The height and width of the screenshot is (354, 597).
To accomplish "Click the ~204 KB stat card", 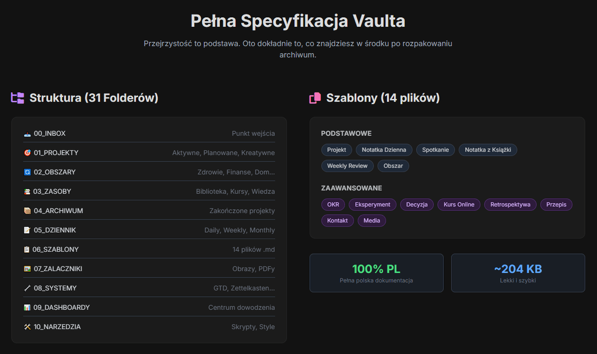I will coord(518,273).
